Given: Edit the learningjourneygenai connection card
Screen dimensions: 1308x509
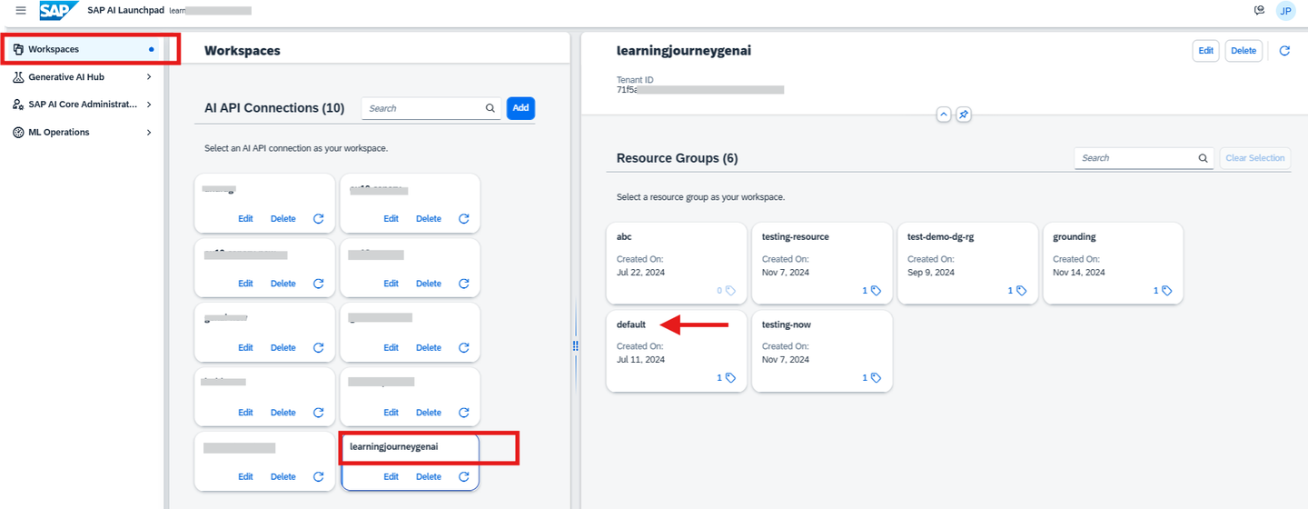Looking at the screenshot, I should tap(391, 476).
